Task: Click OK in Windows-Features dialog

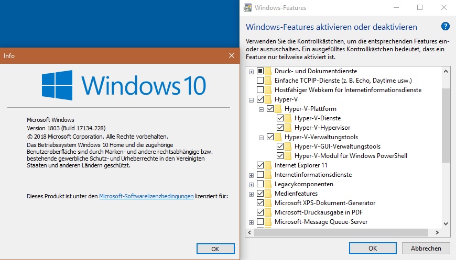Action: (373, 248)
